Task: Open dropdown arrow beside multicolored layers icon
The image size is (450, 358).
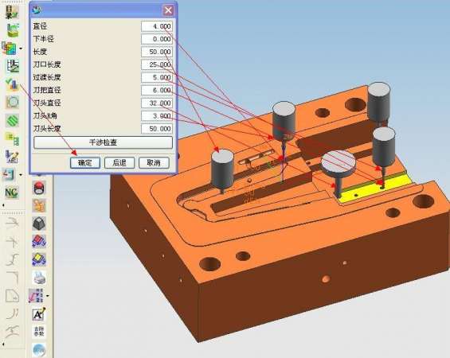Action: [x=21, y=49]
